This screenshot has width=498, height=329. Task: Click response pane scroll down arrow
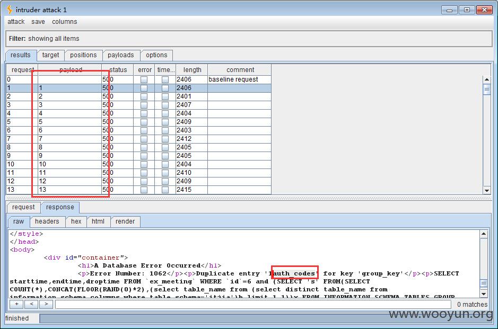tap(483, 294)
